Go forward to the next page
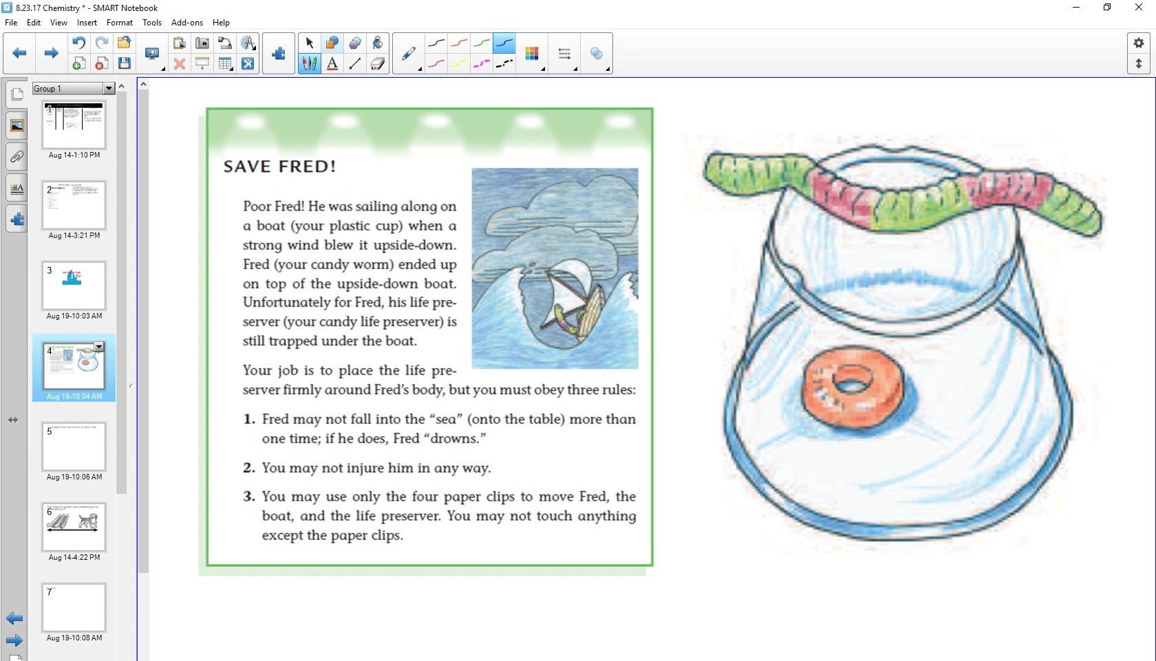Viewport: 1156px width, 661px height. [x=50, y=53]
